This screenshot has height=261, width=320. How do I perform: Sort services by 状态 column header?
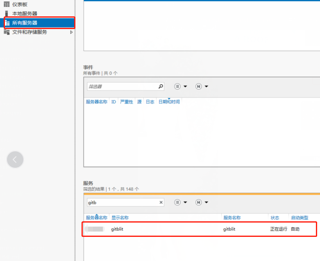(275, 218)
